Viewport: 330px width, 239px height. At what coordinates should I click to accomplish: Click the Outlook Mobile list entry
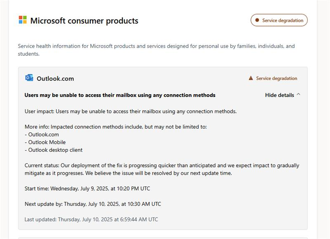point(46,142)
